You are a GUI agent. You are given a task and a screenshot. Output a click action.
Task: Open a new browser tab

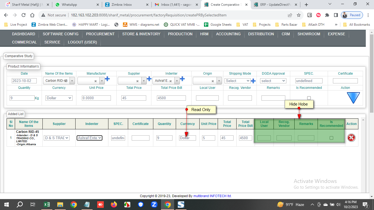[x=306, y=5]
